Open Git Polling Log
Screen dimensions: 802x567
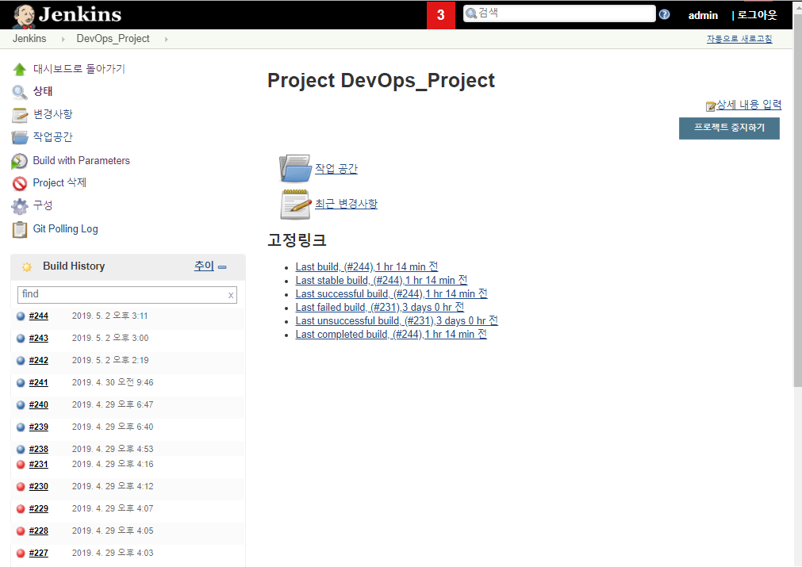click(x=66, y=228)
